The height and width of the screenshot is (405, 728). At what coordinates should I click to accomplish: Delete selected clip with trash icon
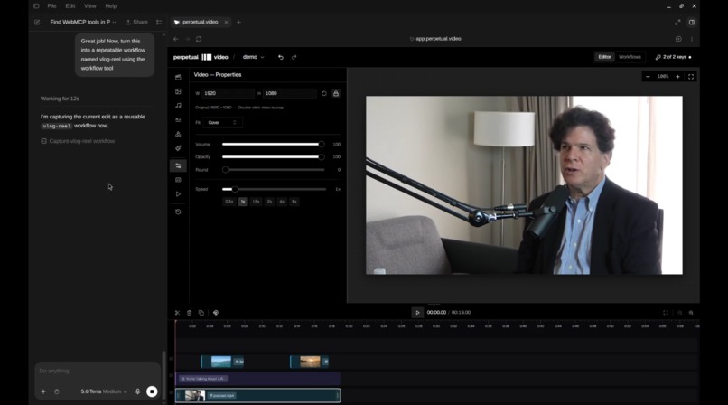(190, 313)
